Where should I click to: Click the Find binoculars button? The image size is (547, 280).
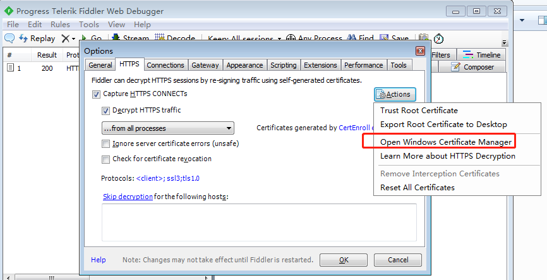click(361, 39)
